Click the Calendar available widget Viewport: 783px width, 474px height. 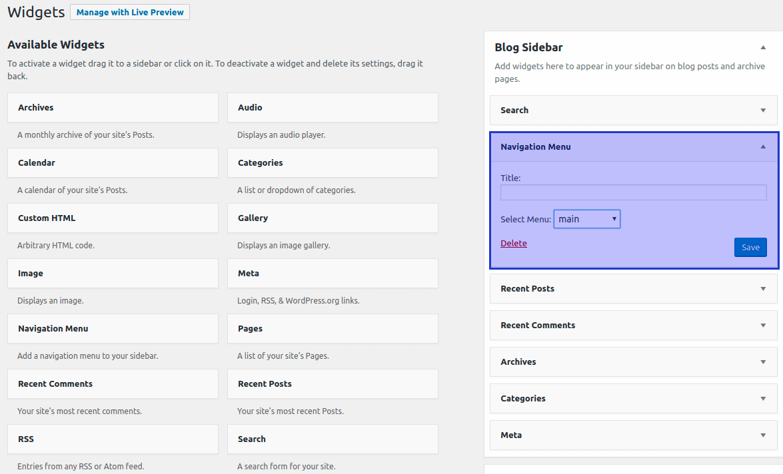click(x=112, y=162)
